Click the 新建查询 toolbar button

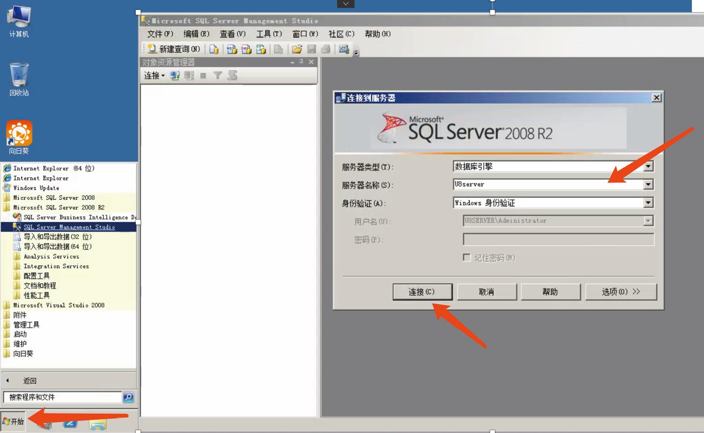174,49
